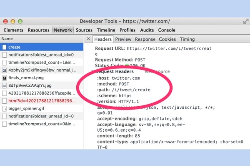The height and width of the screenshot is (166, 250).
Task: Click image icon of 4zbhy2jm5xiflnqvy8bw_normal file
Action: [5, 70]
